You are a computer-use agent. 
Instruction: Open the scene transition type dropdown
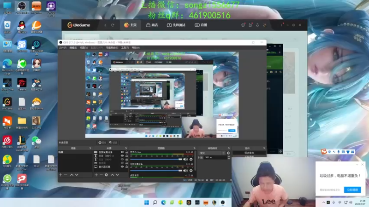(x=212, y=153)
